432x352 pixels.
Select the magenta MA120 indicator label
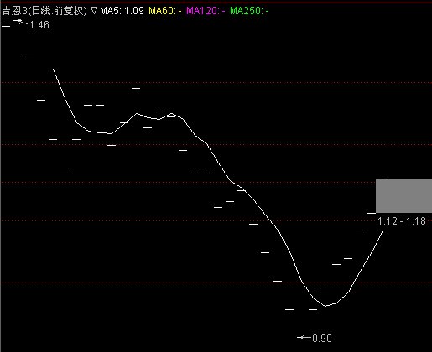coord(206,11)
